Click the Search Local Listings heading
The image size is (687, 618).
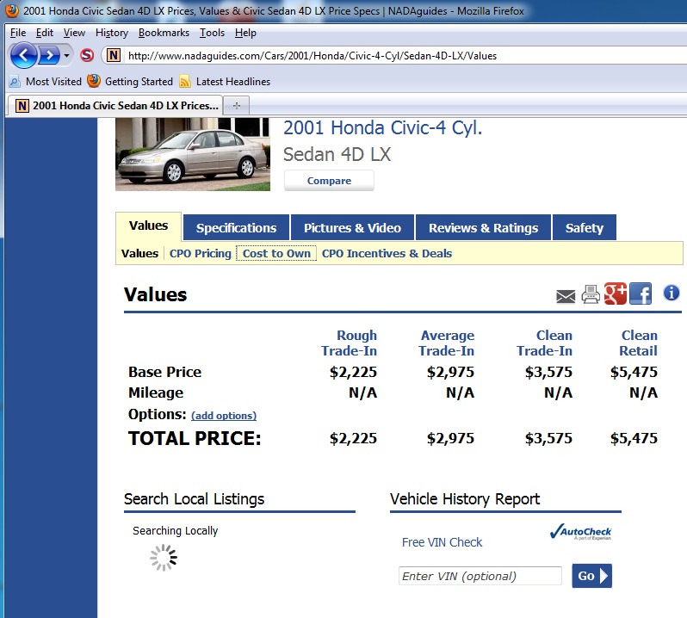[194, 499]
